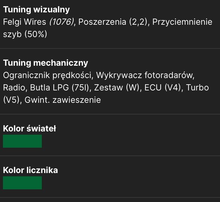The height and width of the screenshot is (202, 220).
Task: Click the Radio entry
Action: (14, 88)
